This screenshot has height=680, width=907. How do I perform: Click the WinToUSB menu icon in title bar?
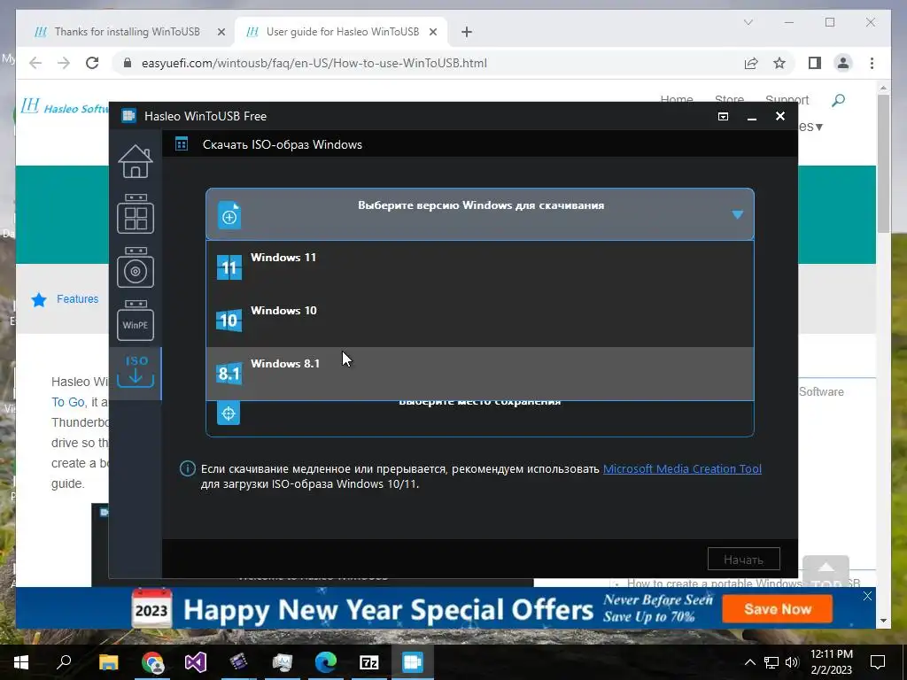pyautogui.click(x=723, y=116)
